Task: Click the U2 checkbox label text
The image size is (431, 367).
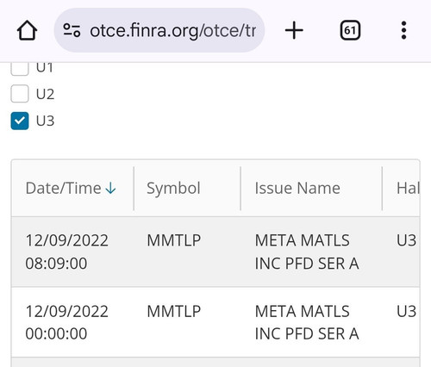Action: click(45, 94)
